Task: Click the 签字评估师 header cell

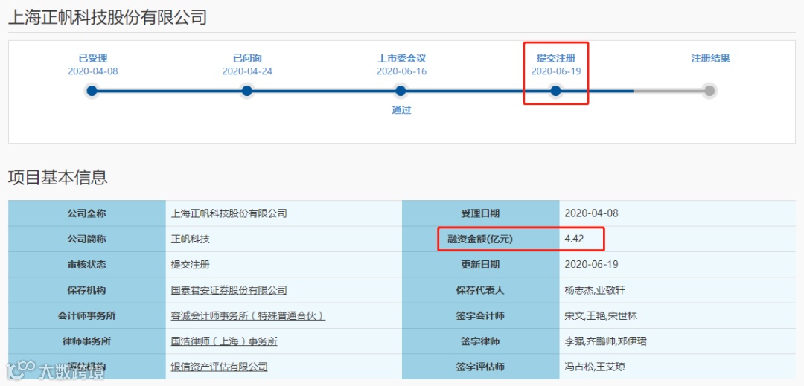Action: 480,367
